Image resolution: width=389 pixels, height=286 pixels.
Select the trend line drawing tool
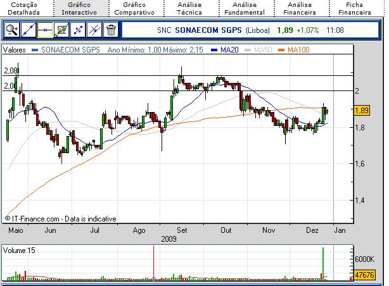29,30
